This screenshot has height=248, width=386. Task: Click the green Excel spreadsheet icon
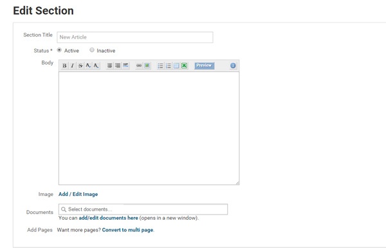pos(184,66)
